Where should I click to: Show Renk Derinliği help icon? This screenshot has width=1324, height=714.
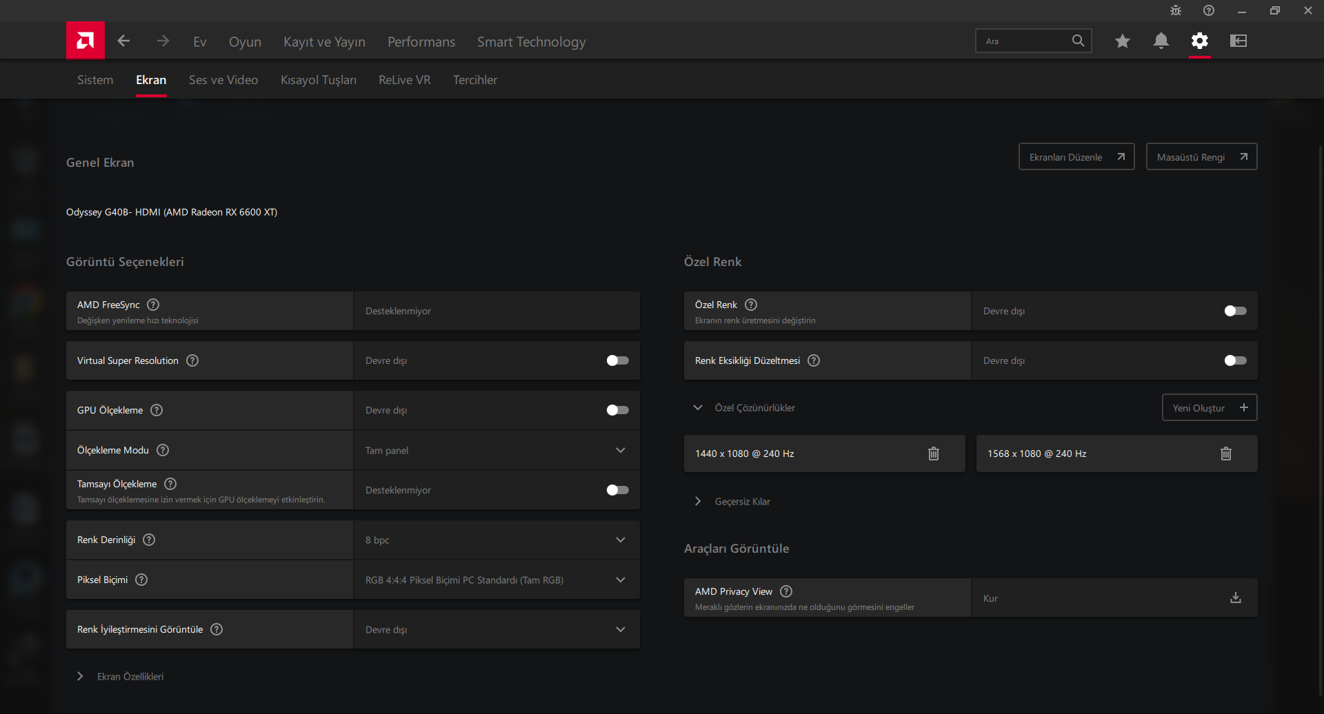pos(149,540)
